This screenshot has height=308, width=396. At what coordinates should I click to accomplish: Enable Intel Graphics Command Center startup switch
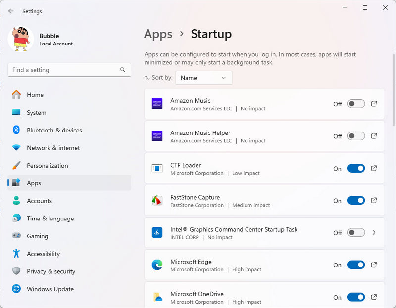click(356, 232)
